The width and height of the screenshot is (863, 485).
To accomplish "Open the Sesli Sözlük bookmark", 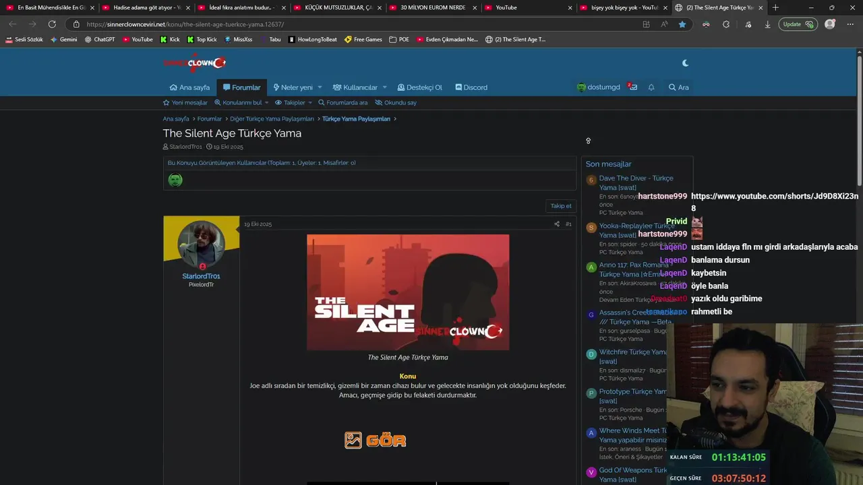I will [x=24, y=39].
